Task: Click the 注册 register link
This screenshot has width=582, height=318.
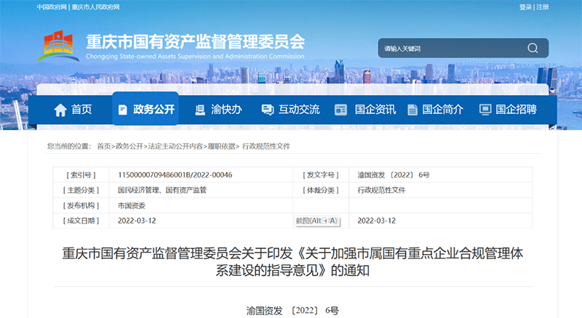Action: point(543,7)
